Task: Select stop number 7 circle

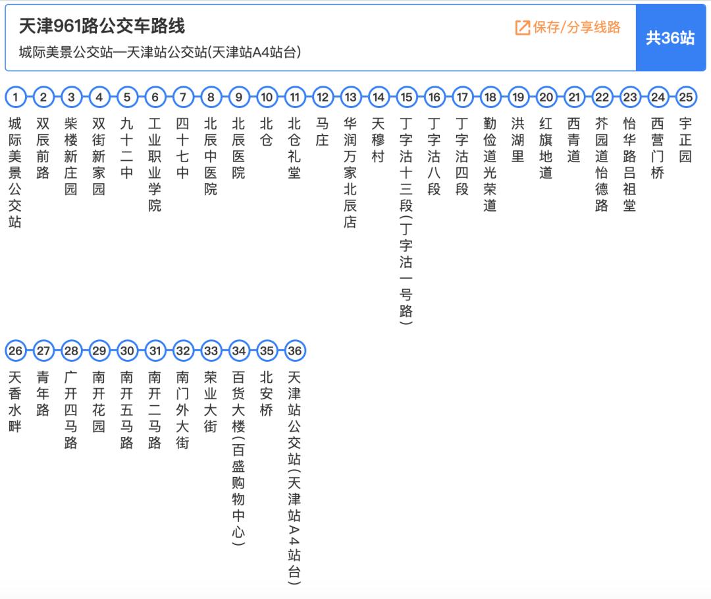Action: [x=183, y=97]
